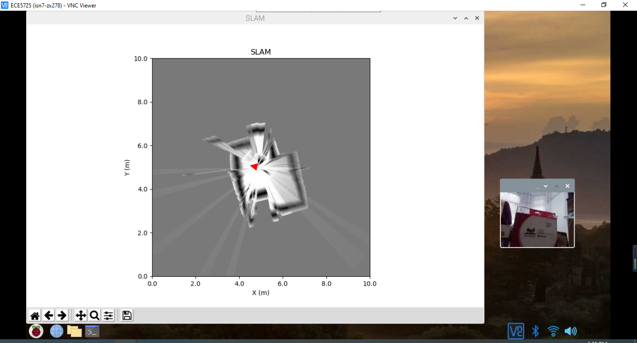The image size is (637, 343).
Task: Shade the SLAM window with the down chevron
Action: tap(455, 18)
